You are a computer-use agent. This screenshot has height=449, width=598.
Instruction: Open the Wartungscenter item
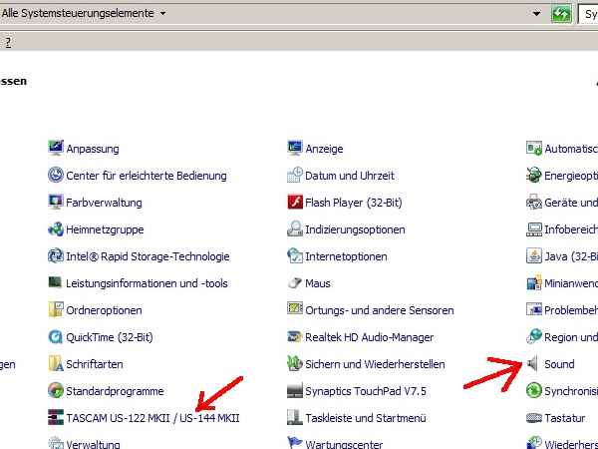[x=335, y=444]
